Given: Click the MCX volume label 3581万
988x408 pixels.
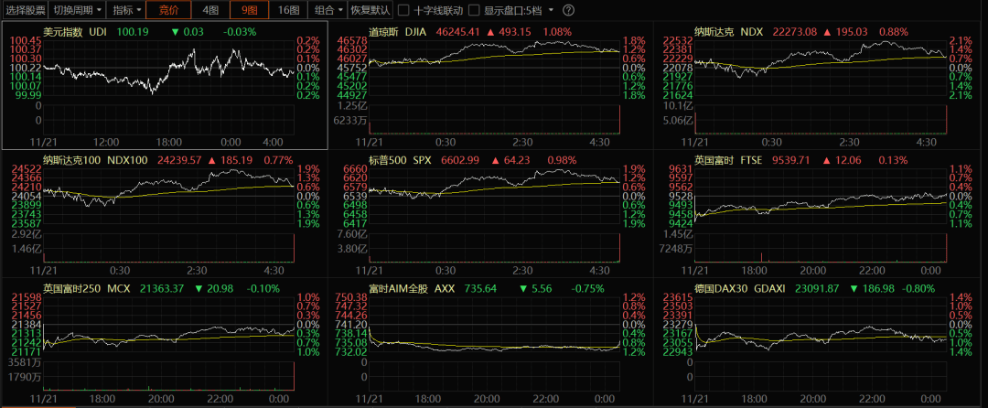Looking at the screenshot, I should [x=26, y=362].
